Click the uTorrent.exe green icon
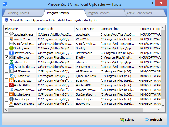Screen dimensions: 169x127 (11, 62)
